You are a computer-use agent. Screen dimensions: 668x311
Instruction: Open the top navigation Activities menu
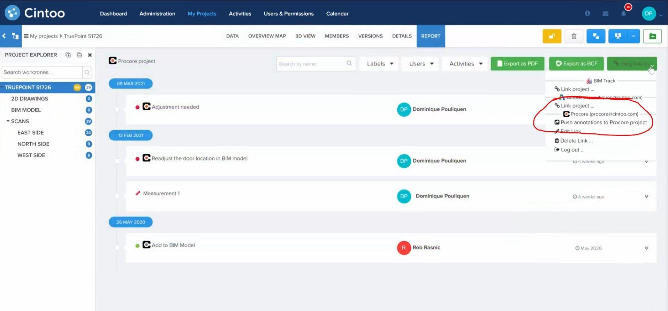240,14
